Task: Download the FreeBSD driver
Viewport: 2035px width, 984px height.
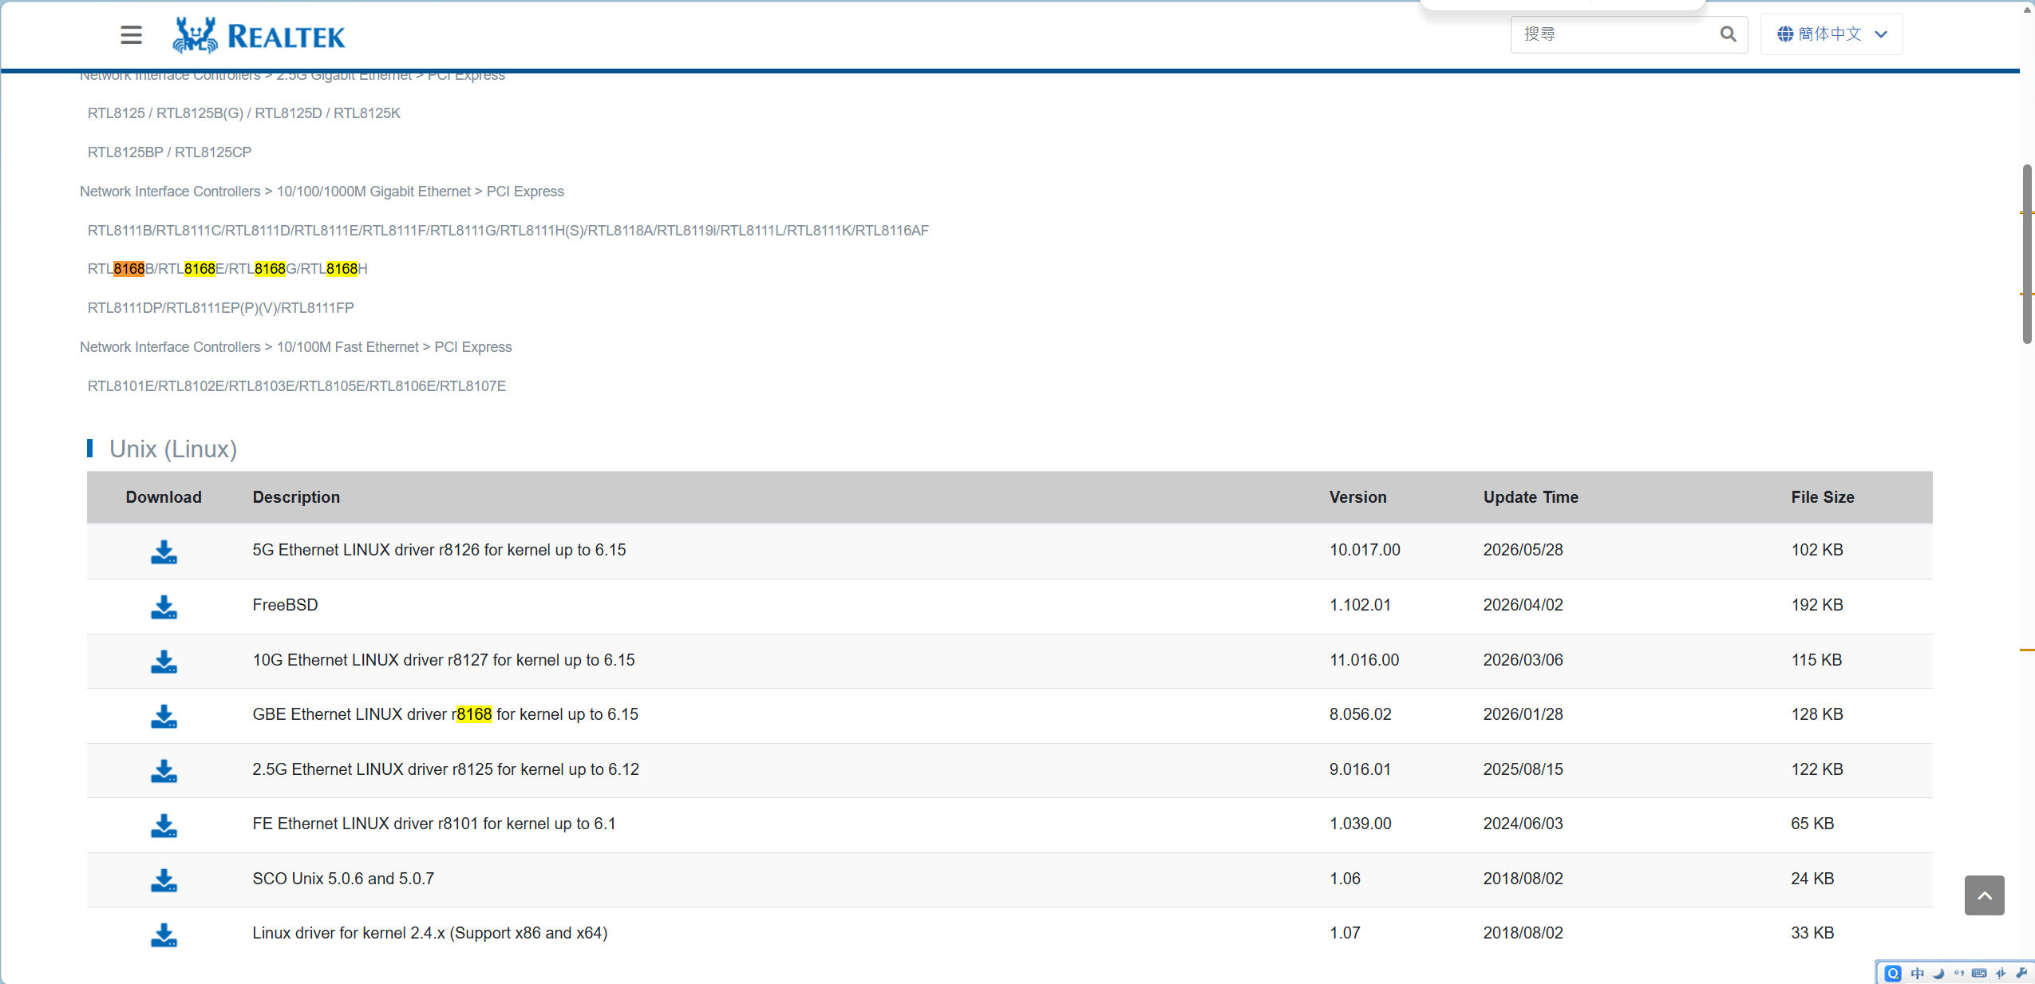Action: pyautogui.click(x=164, y=607)
